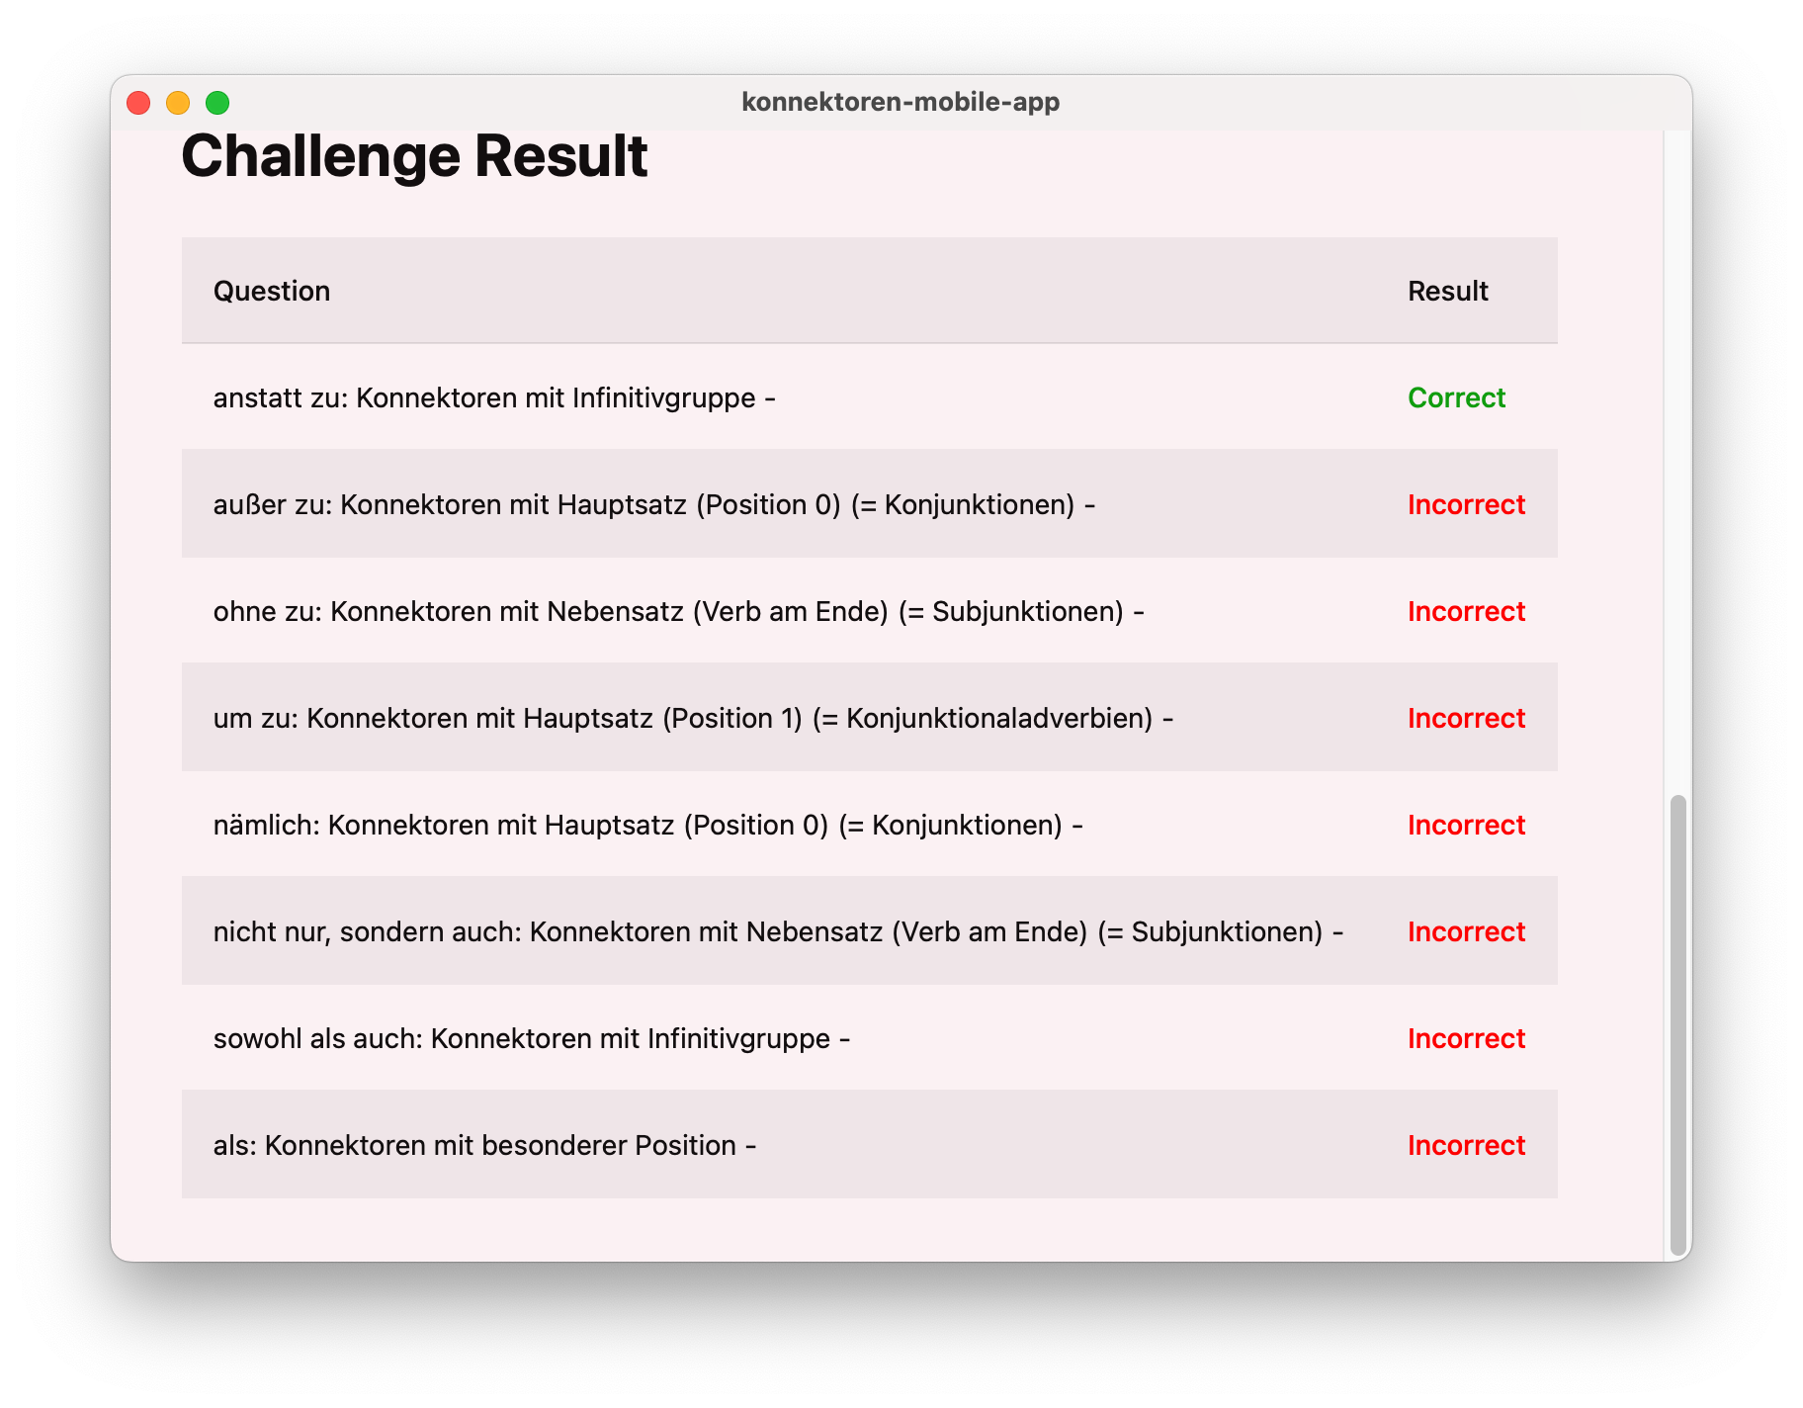Open the außer zu question row

[870, 504]
